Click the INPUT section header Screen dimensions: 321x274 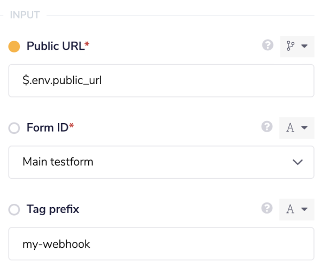[25, 15]
